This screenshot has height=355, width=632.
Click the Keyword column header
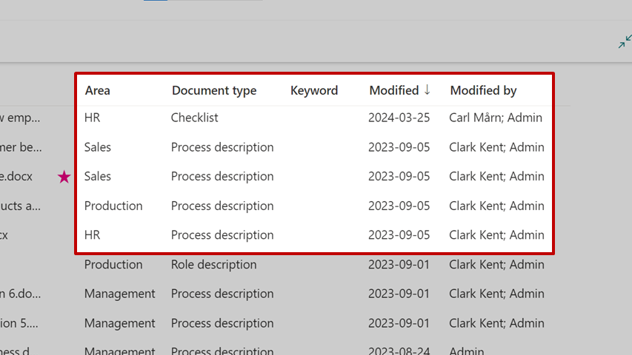314,91
